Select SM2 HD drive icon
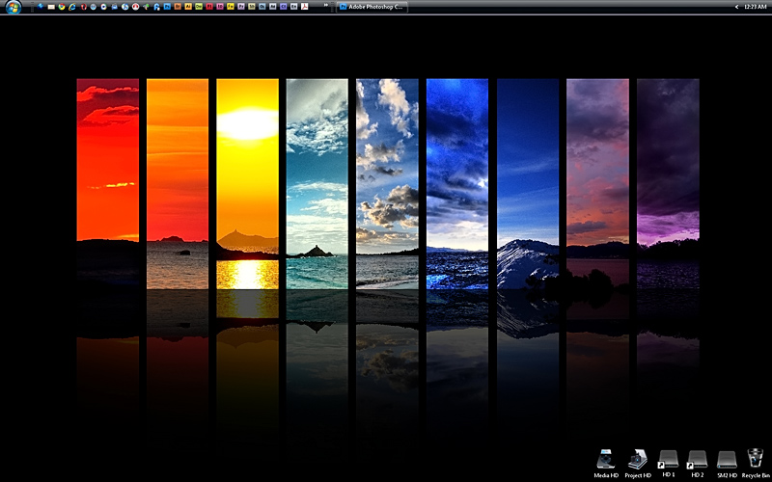 point(727,464)
